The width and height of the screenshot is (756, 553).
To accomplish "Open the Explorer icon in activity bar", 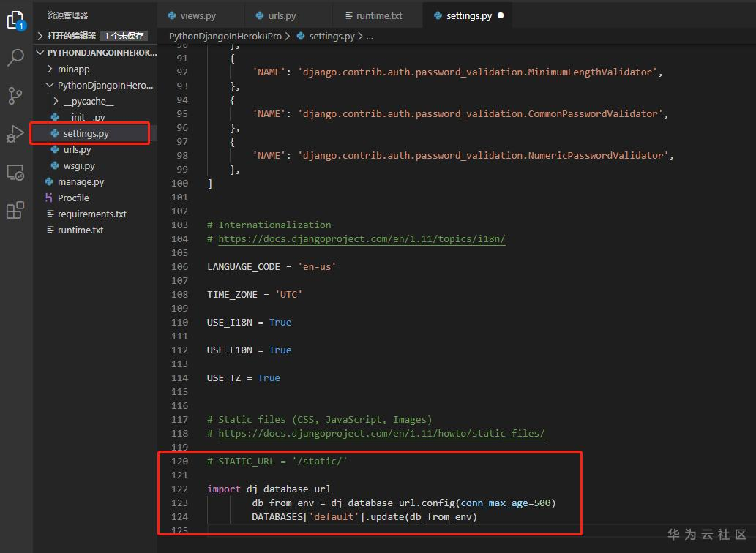I will [15, 20].
